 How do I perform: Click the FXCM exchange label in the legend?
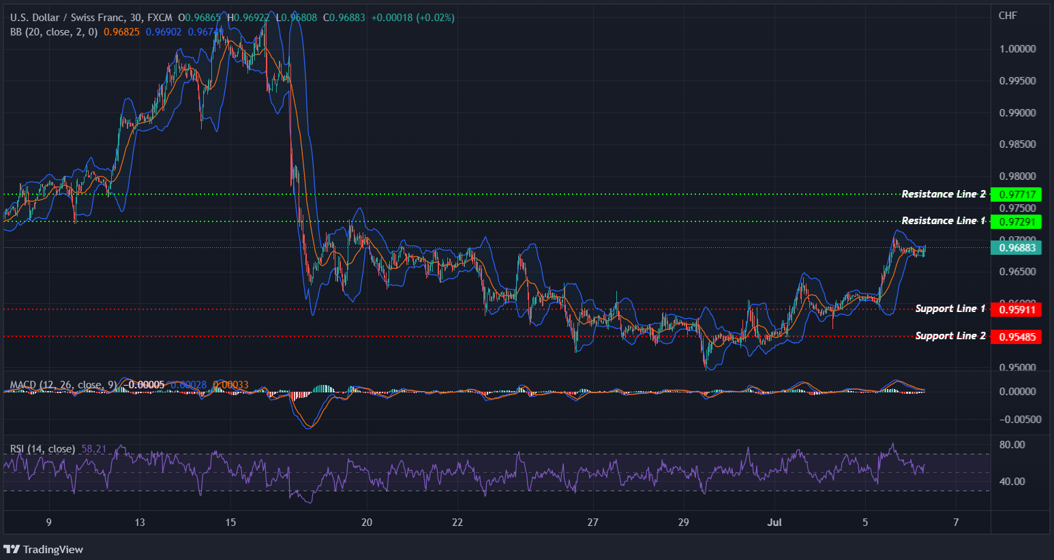click(x=162, y=17)
